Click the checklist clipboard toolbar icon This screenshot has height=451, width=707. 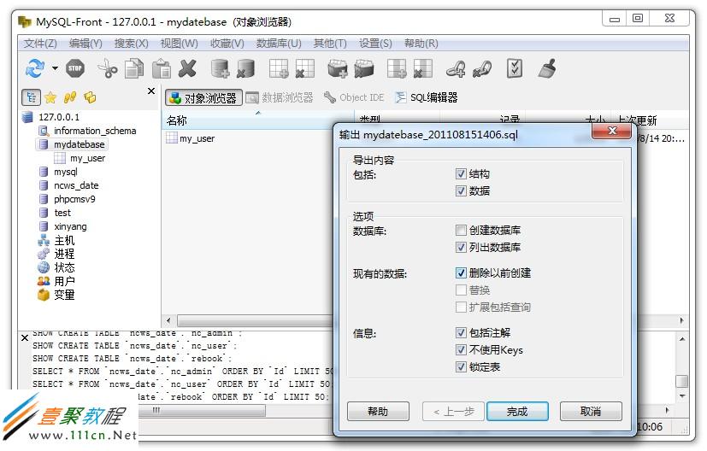point(515,68)
